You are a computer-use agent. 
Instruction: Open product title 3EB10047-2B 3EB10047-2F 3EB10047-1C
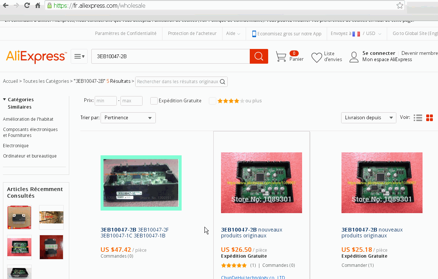click(134, 233)
